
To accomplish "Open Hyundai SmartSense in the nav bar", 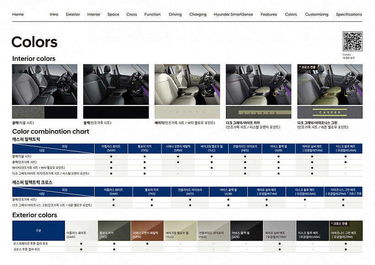I will [x=233, y=14].
